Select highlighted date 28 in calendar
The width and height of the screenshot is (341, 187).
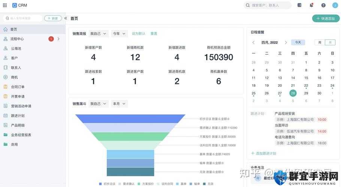tap(293, 93)
